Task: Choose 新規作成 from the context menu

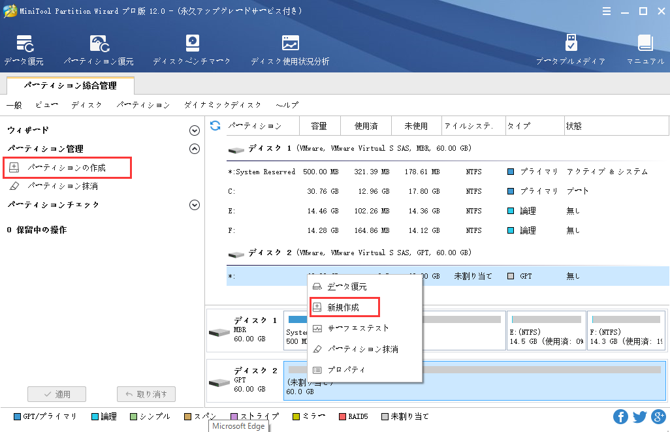Action: coord(344,307)
